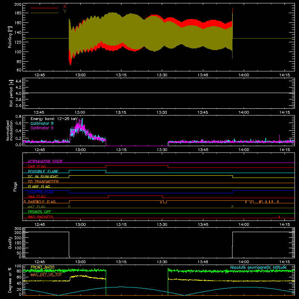Image resolution: width=299 pixels, height=299 pixels.
Task: Click the orange MAX_DET_VS_TOT legend label
Action: [x=46, y=275]
